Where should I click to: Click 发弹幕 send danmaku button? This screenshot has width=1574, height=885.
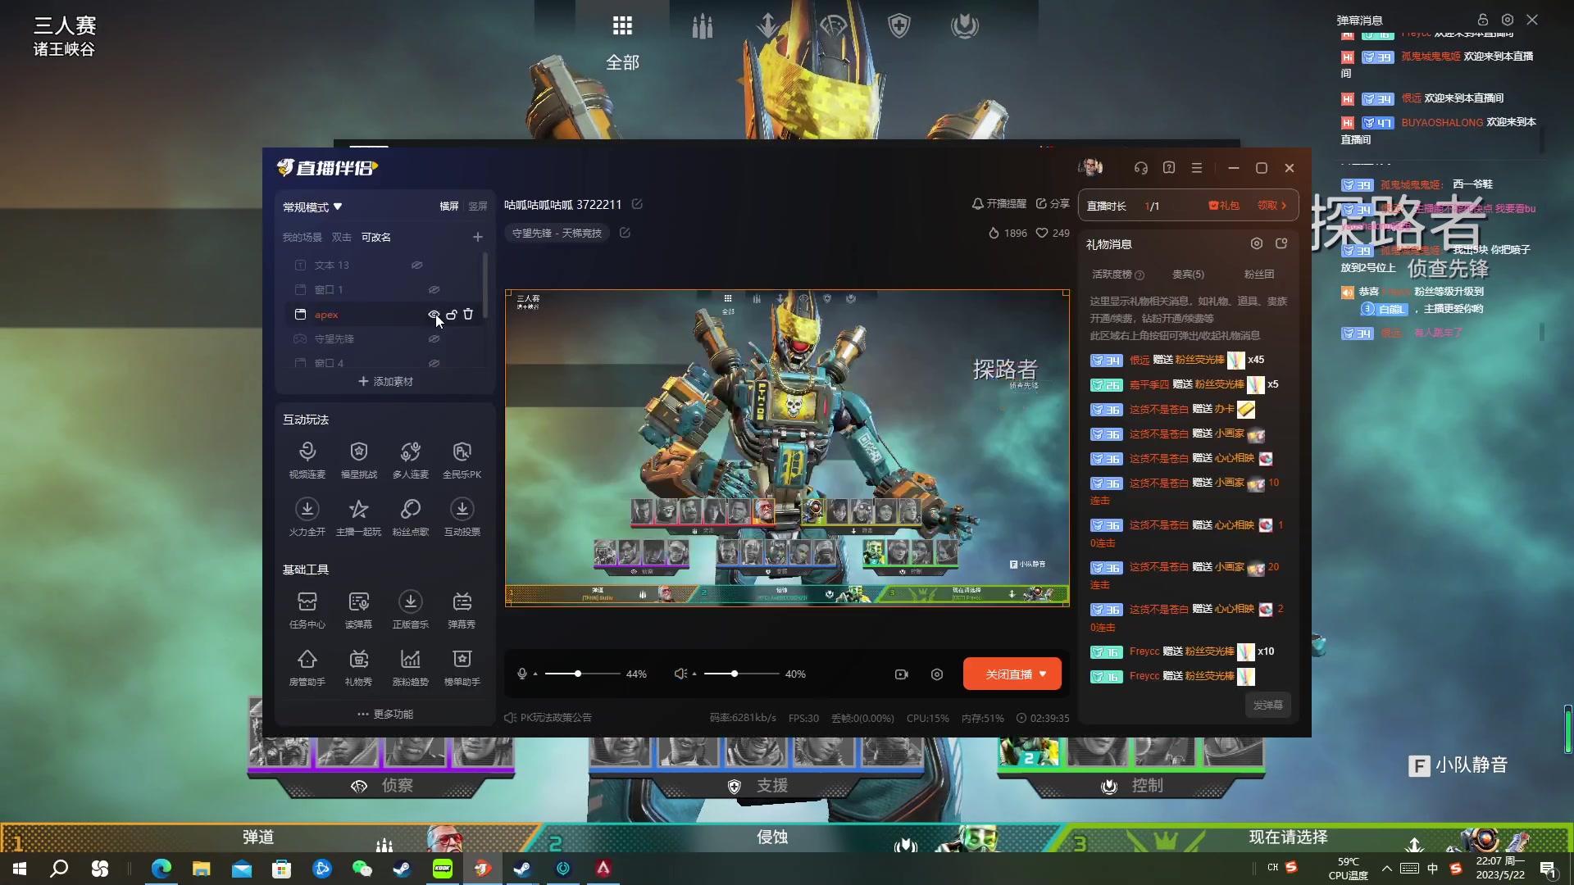coord(1267,705)
